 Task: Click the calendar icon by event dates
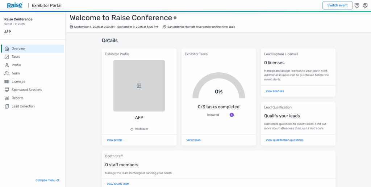tap(71, 27)
